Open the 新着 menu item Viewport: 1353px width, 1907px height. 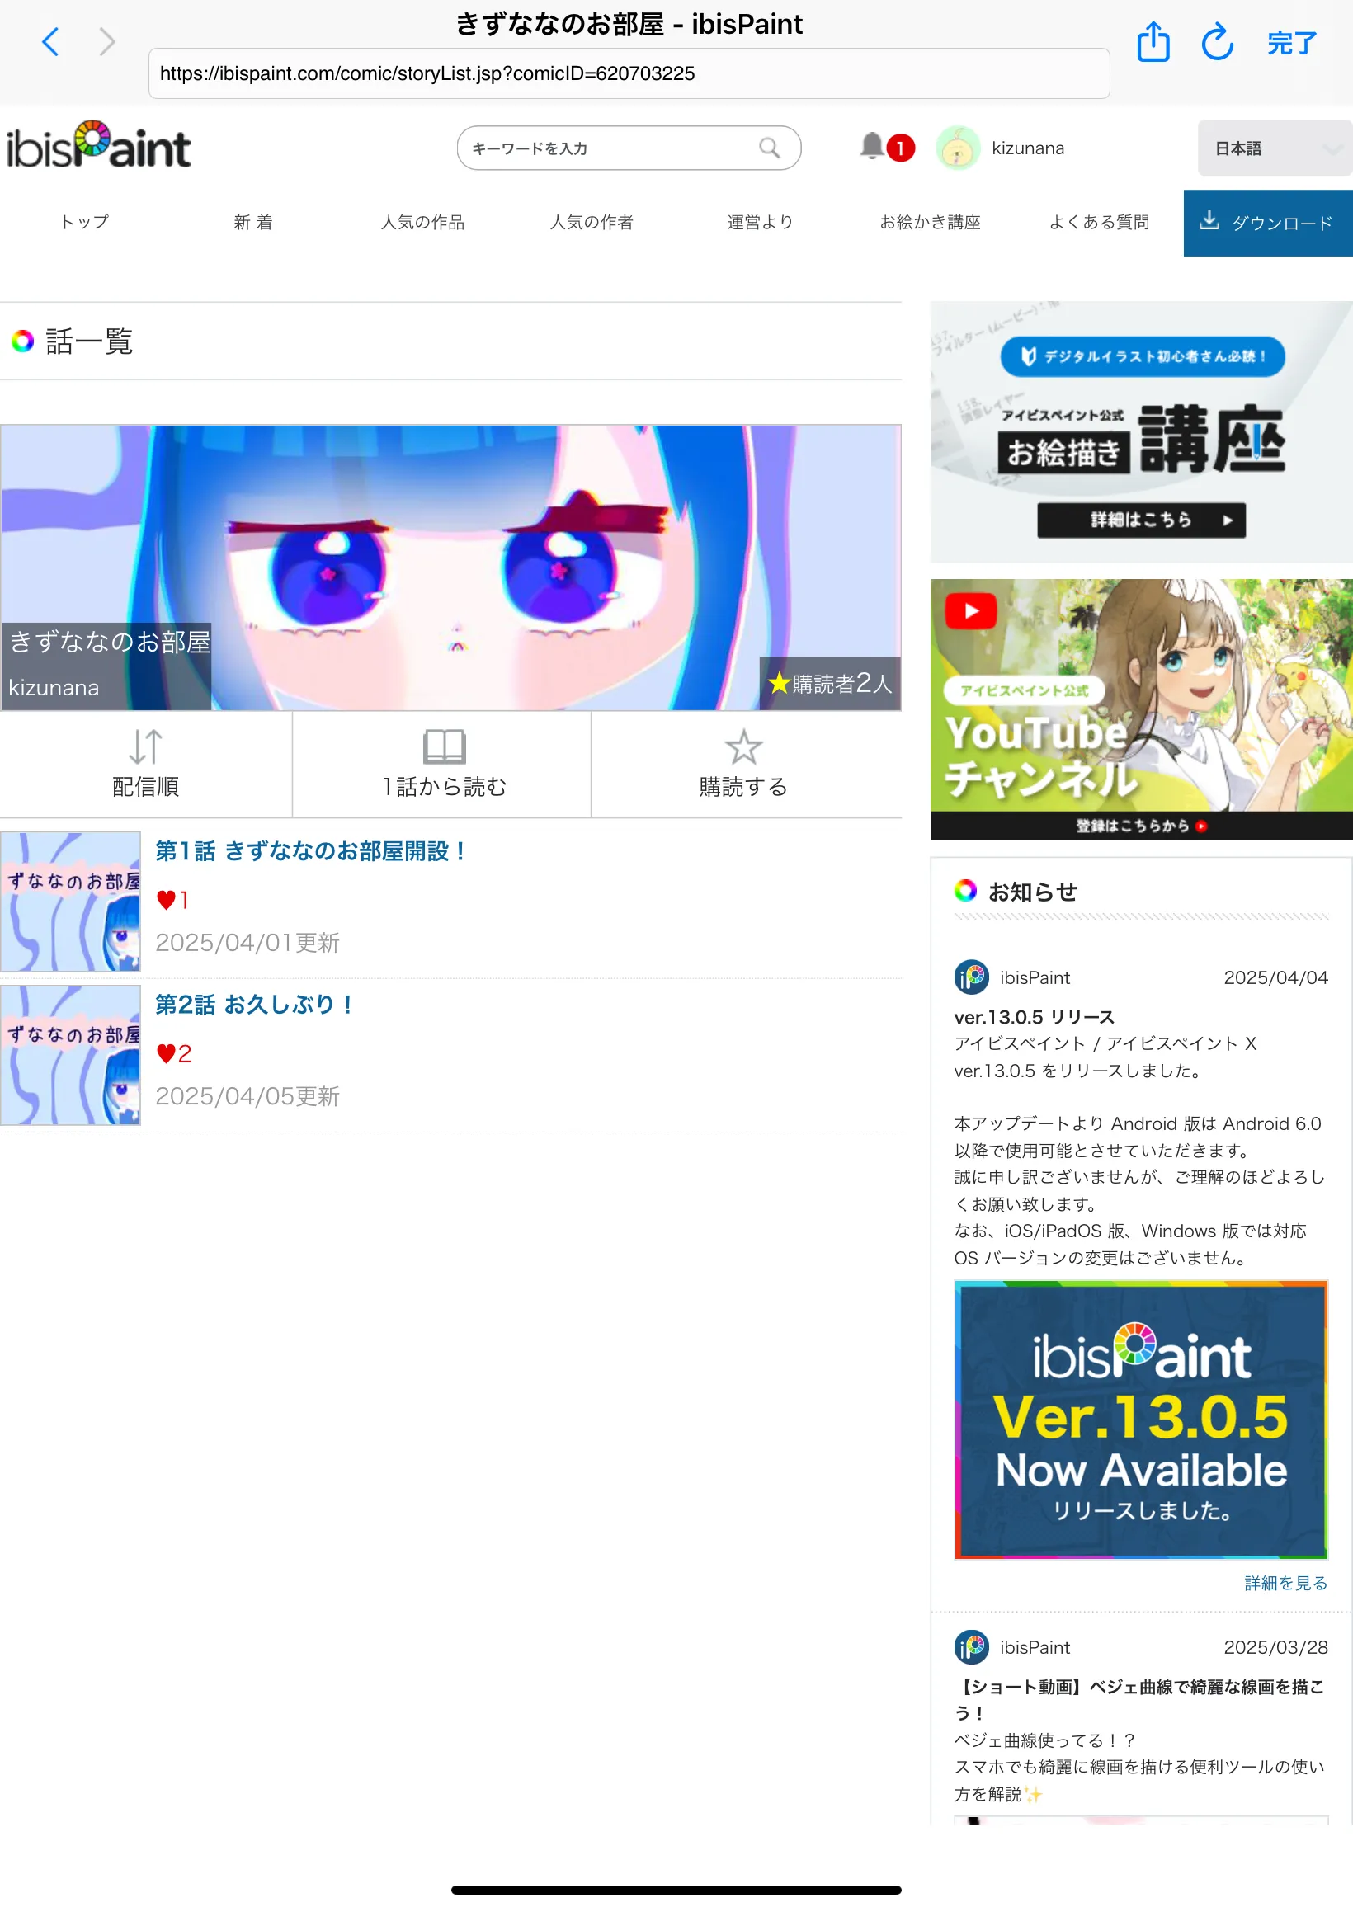pyautogui.click(x=253, y=223)
